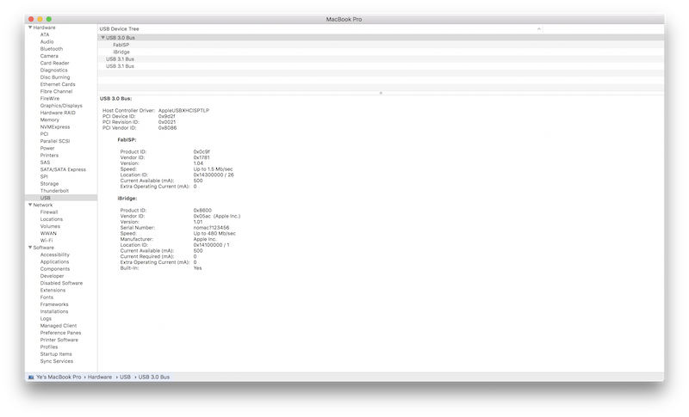The image size is (689, 417).
Task: Click the pane divider handle dot
Action: 381,93
